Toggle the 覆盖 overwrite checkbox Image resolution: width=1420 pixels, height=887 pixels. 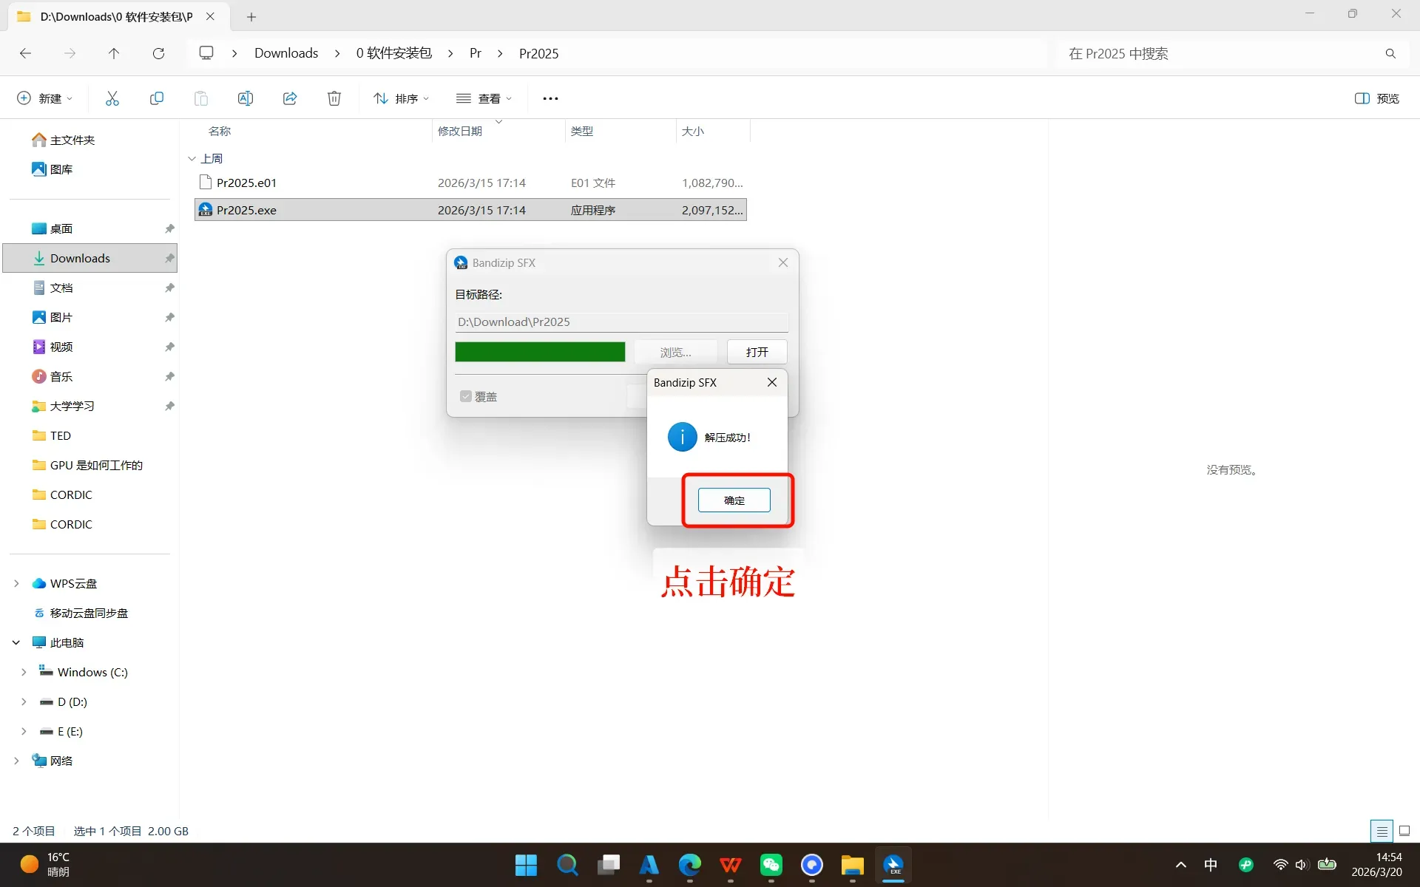466,396
